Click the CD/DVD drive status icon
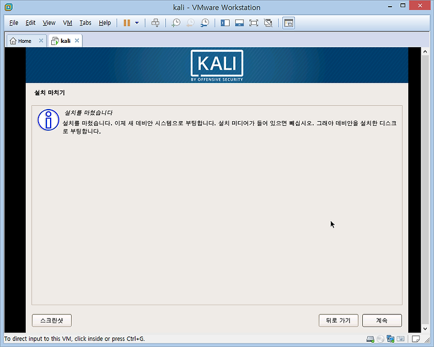 tap(380, 339)
